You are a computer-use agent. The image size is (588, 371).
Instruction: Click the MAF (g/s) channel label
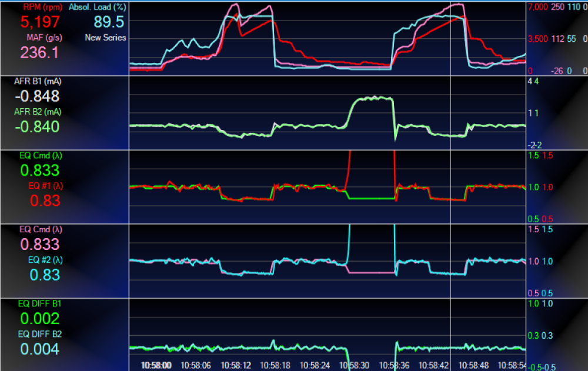[45, 38]
